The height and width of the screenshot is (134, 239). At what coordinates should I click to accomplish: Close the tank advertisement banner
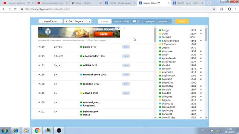tap(124, 28)
